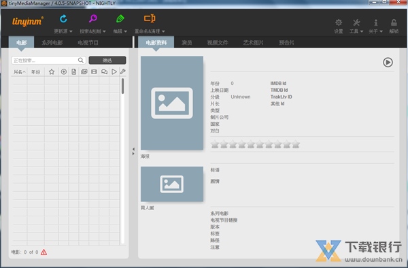Open the 艺术图片 tab

(x=253, y=43)
